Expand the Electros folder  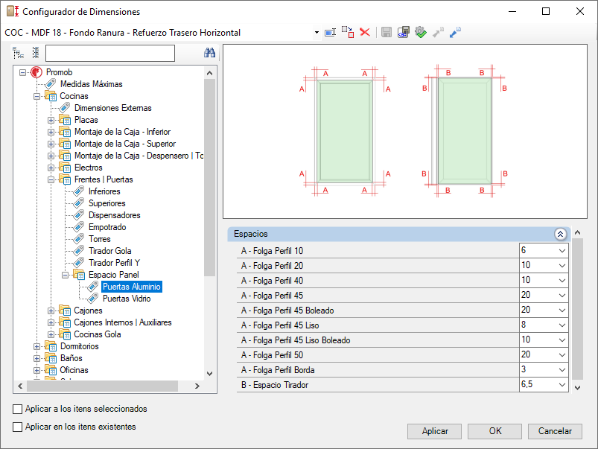51,168
